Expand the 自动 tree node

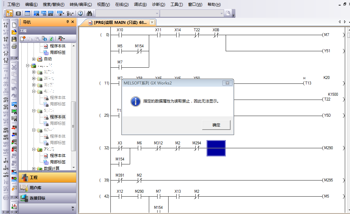(x=34, y=59)
